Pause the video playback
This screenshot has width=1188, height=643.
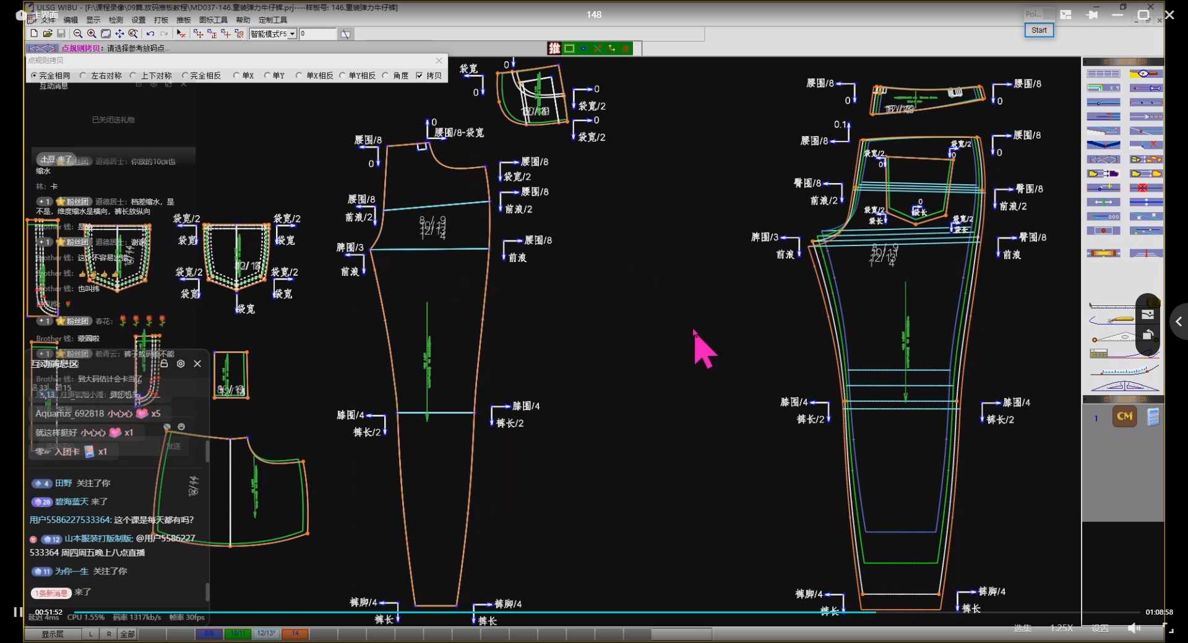[18, 612]
